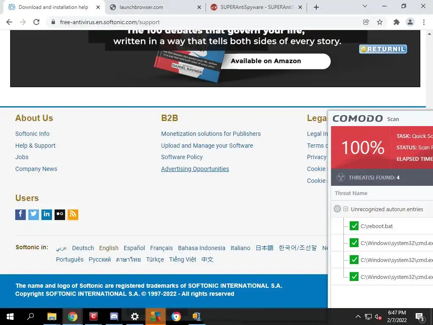Reload the Softonic support page
The image size is (433, 325).
[x=36, y=22]
